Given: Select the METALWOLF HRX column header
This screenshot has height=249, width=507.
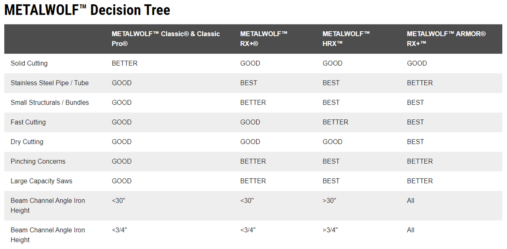Looking at the screenshot, I should (346, 39).
